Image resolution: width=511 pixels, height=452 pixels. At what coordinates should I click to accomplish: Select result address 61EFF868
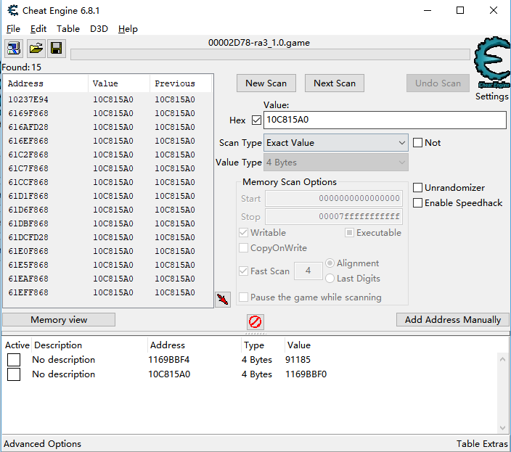[x=28, y=293]
